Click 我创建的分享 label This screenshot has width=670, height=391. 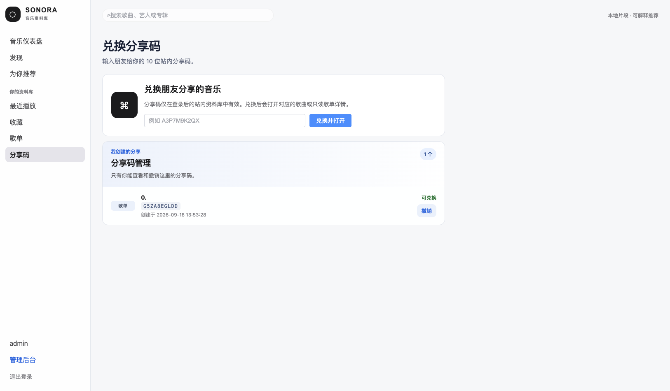(x=126, y=152)
